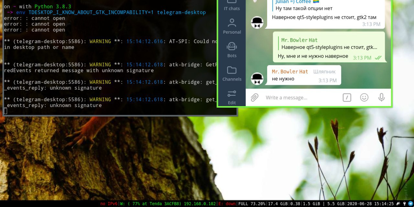Viewport: 414px width, 207px height.
Task: Click the Bowler Hat avatar beside the qt5-styleplugins message
Action: coord(257,22)
